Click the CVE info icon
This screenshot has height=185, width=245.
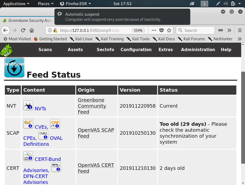(x=28, y=124)
